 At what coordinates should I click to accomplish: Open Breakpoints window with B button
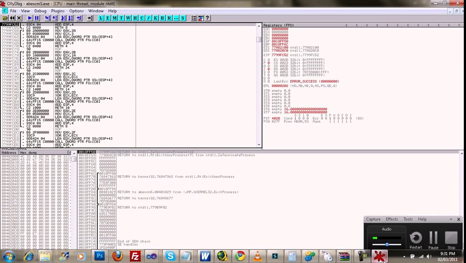tap(162, 18)
